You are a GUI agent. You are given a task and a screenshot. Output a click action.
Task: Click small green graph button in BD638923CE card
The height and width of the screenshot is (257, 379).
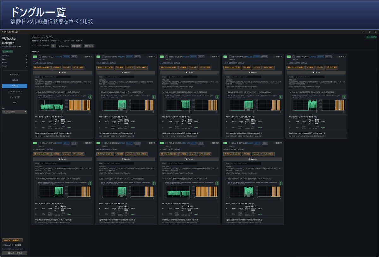pyautogui.click(x=281, y=97)
